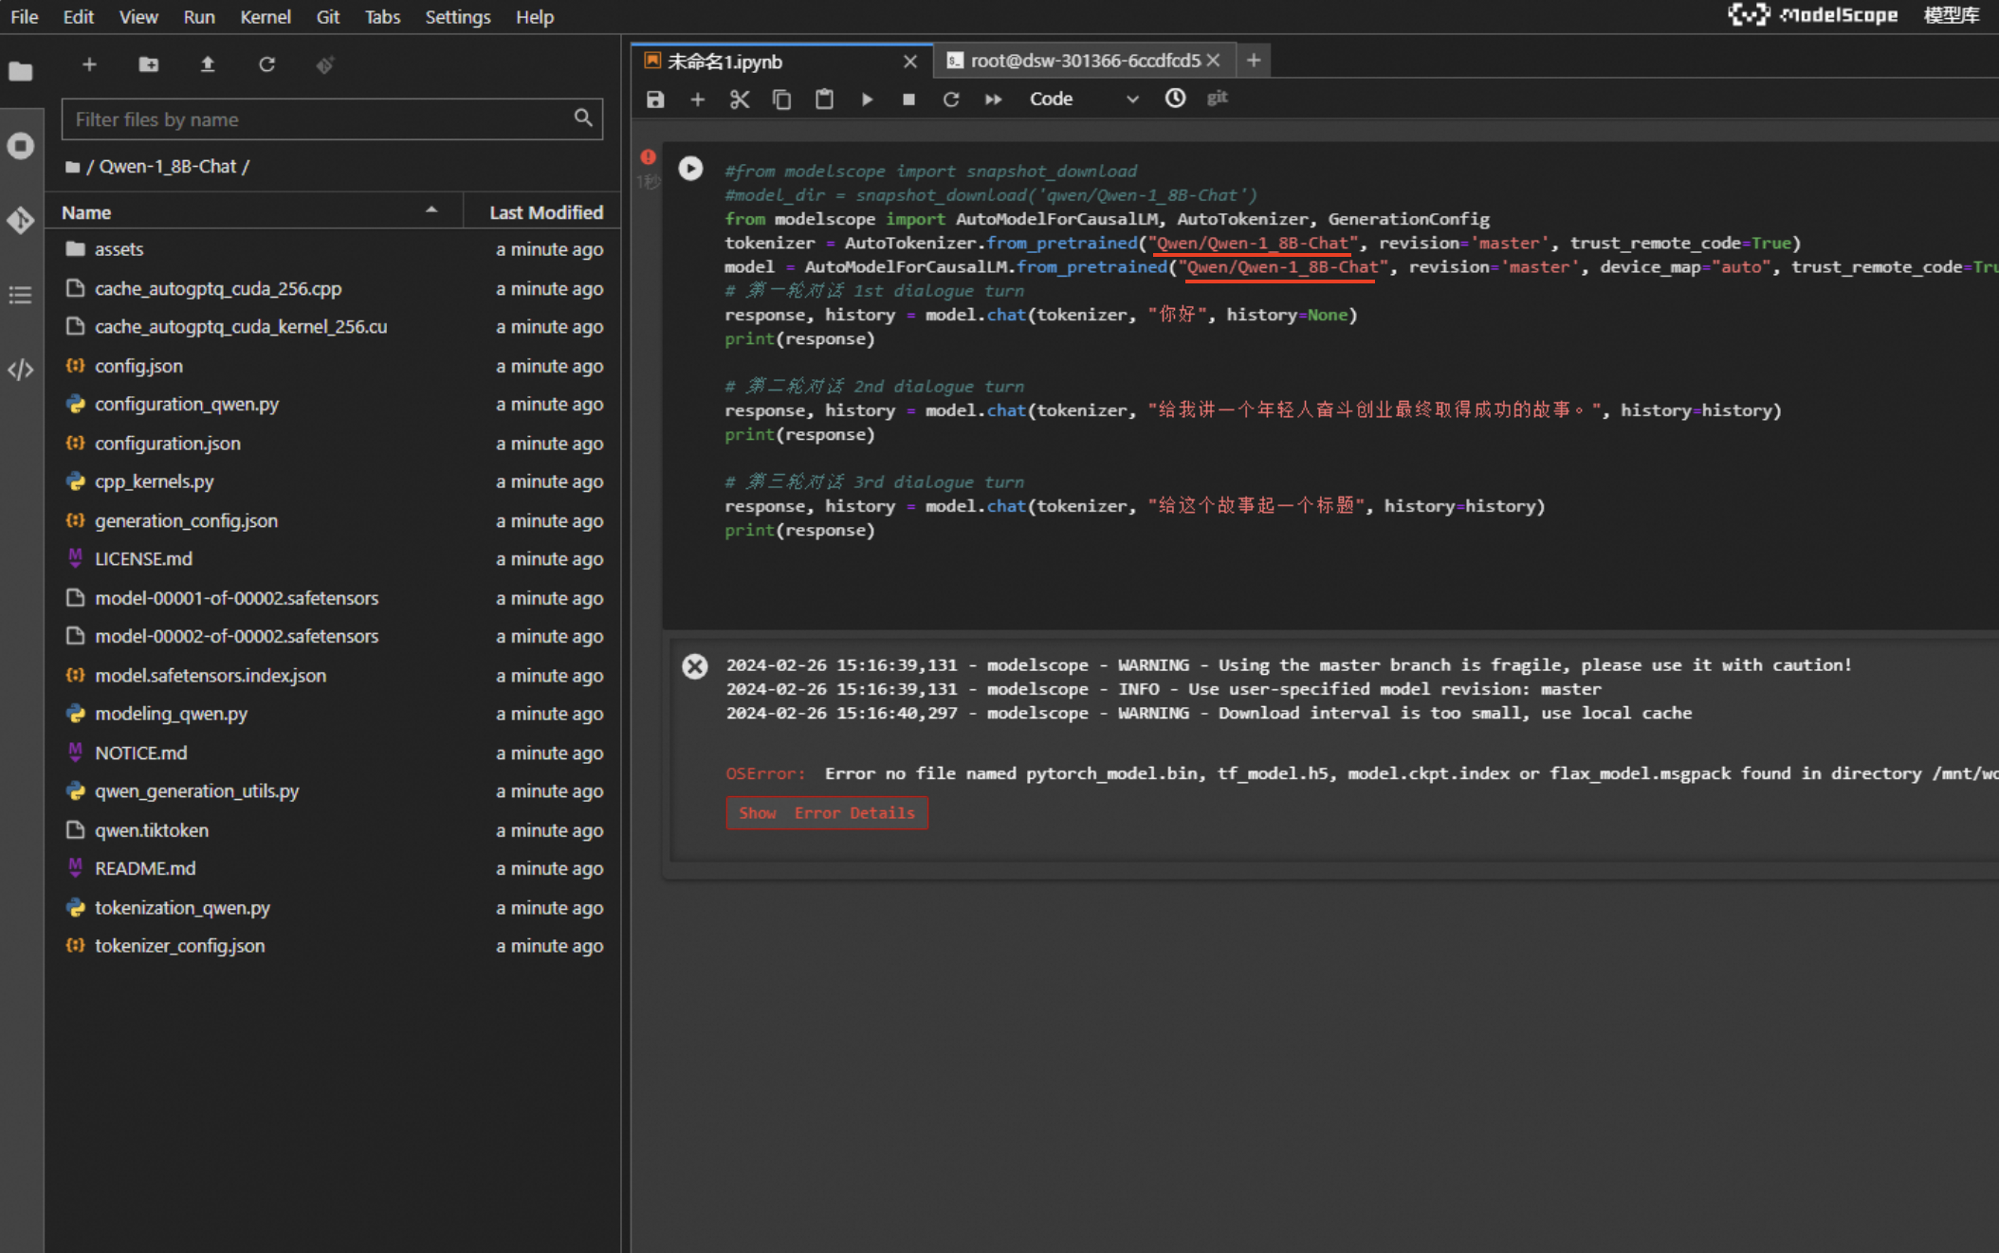Switch to the root@dsw terminal tab
This screenshot has width=1999, height=1253.
[1084, 61]
